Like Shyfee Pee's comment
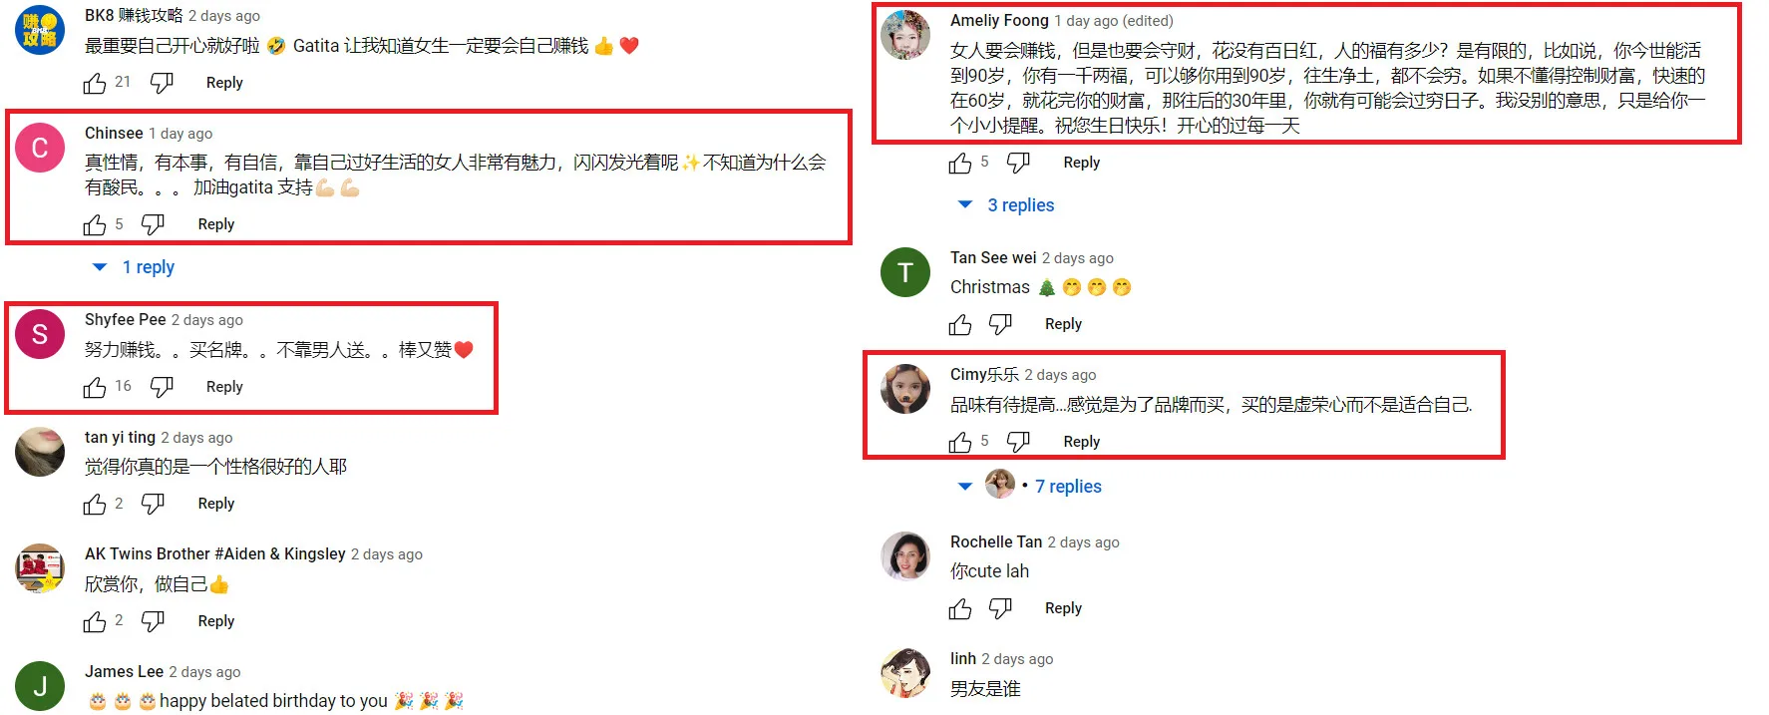 (x=95, y=388)
